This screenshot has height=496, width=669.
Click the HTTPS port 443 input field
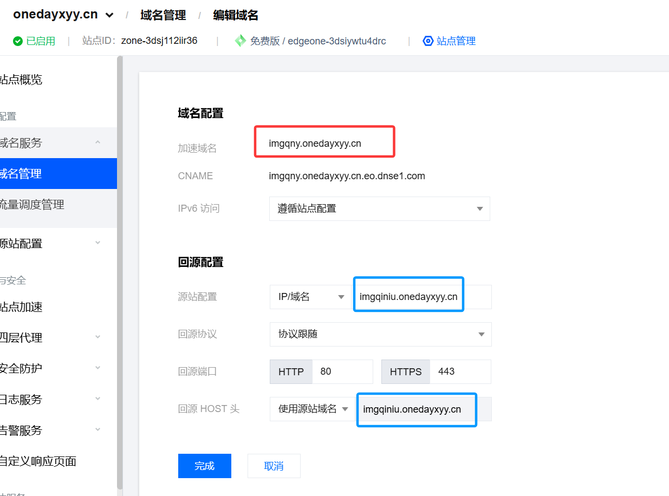tap(459, 371)
